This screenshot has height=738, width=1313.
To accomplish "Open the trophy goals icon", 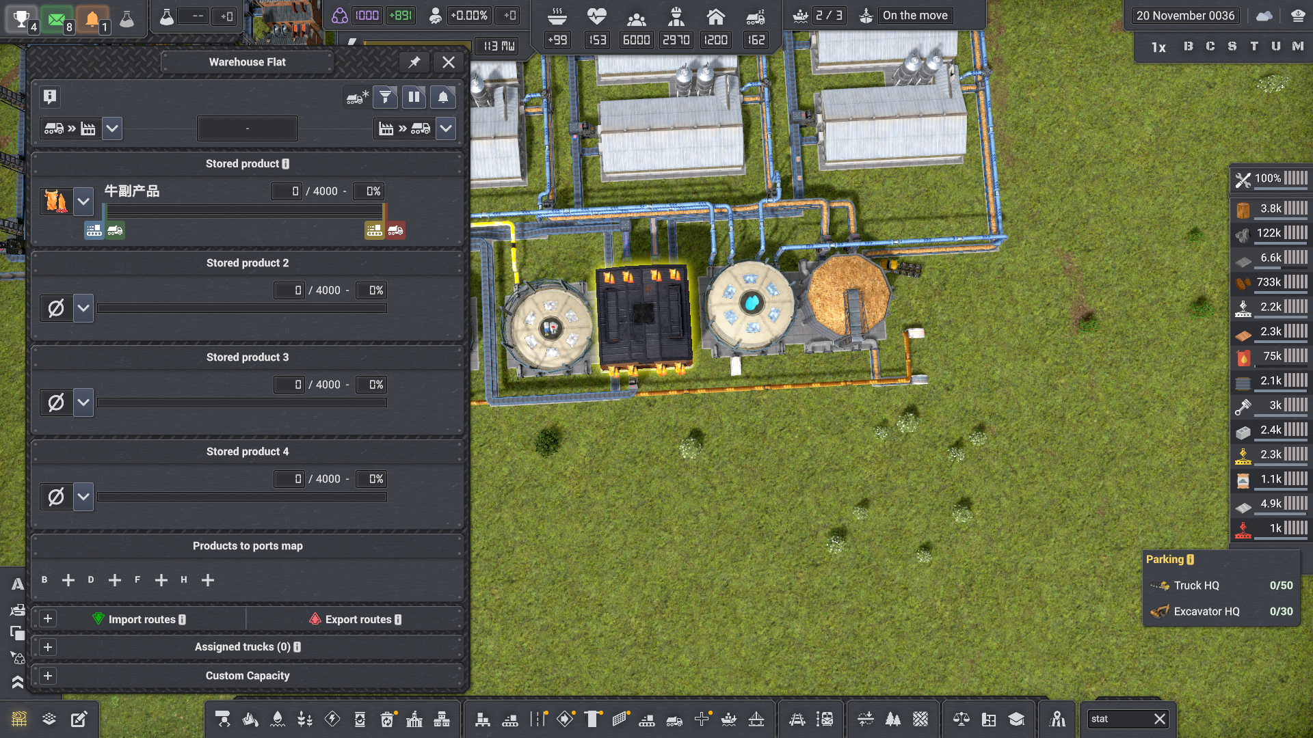I will (x=21, y=18).
